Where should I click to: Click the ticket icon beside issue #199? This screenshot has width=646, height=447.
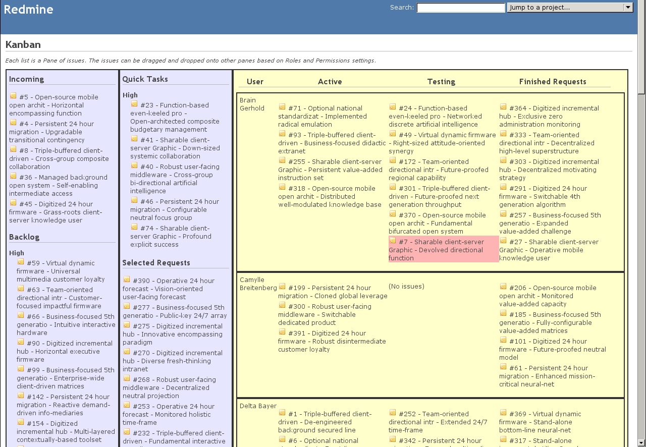[x=282, y=287]
